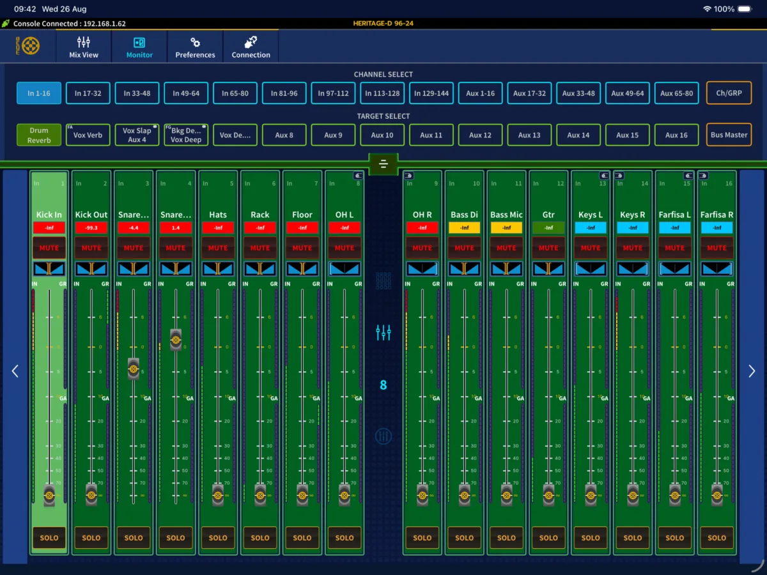Solo the Kick In channel
The image size is (767, 575).
point(49,538)
